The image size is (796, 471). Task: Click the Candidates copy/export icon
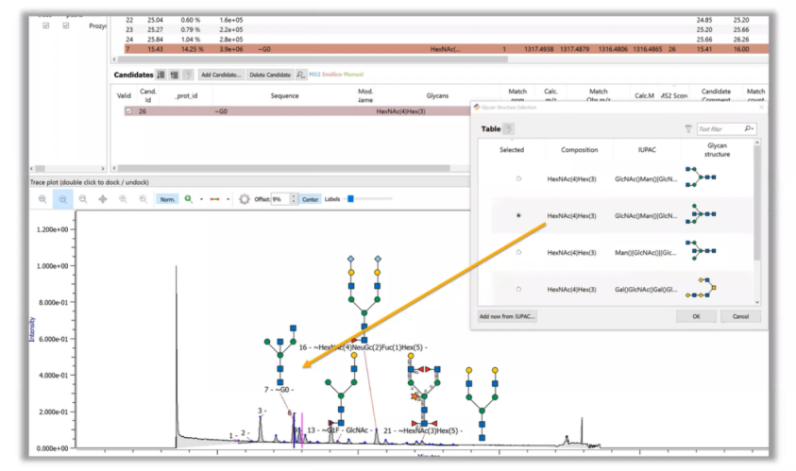tap(188, 75)
